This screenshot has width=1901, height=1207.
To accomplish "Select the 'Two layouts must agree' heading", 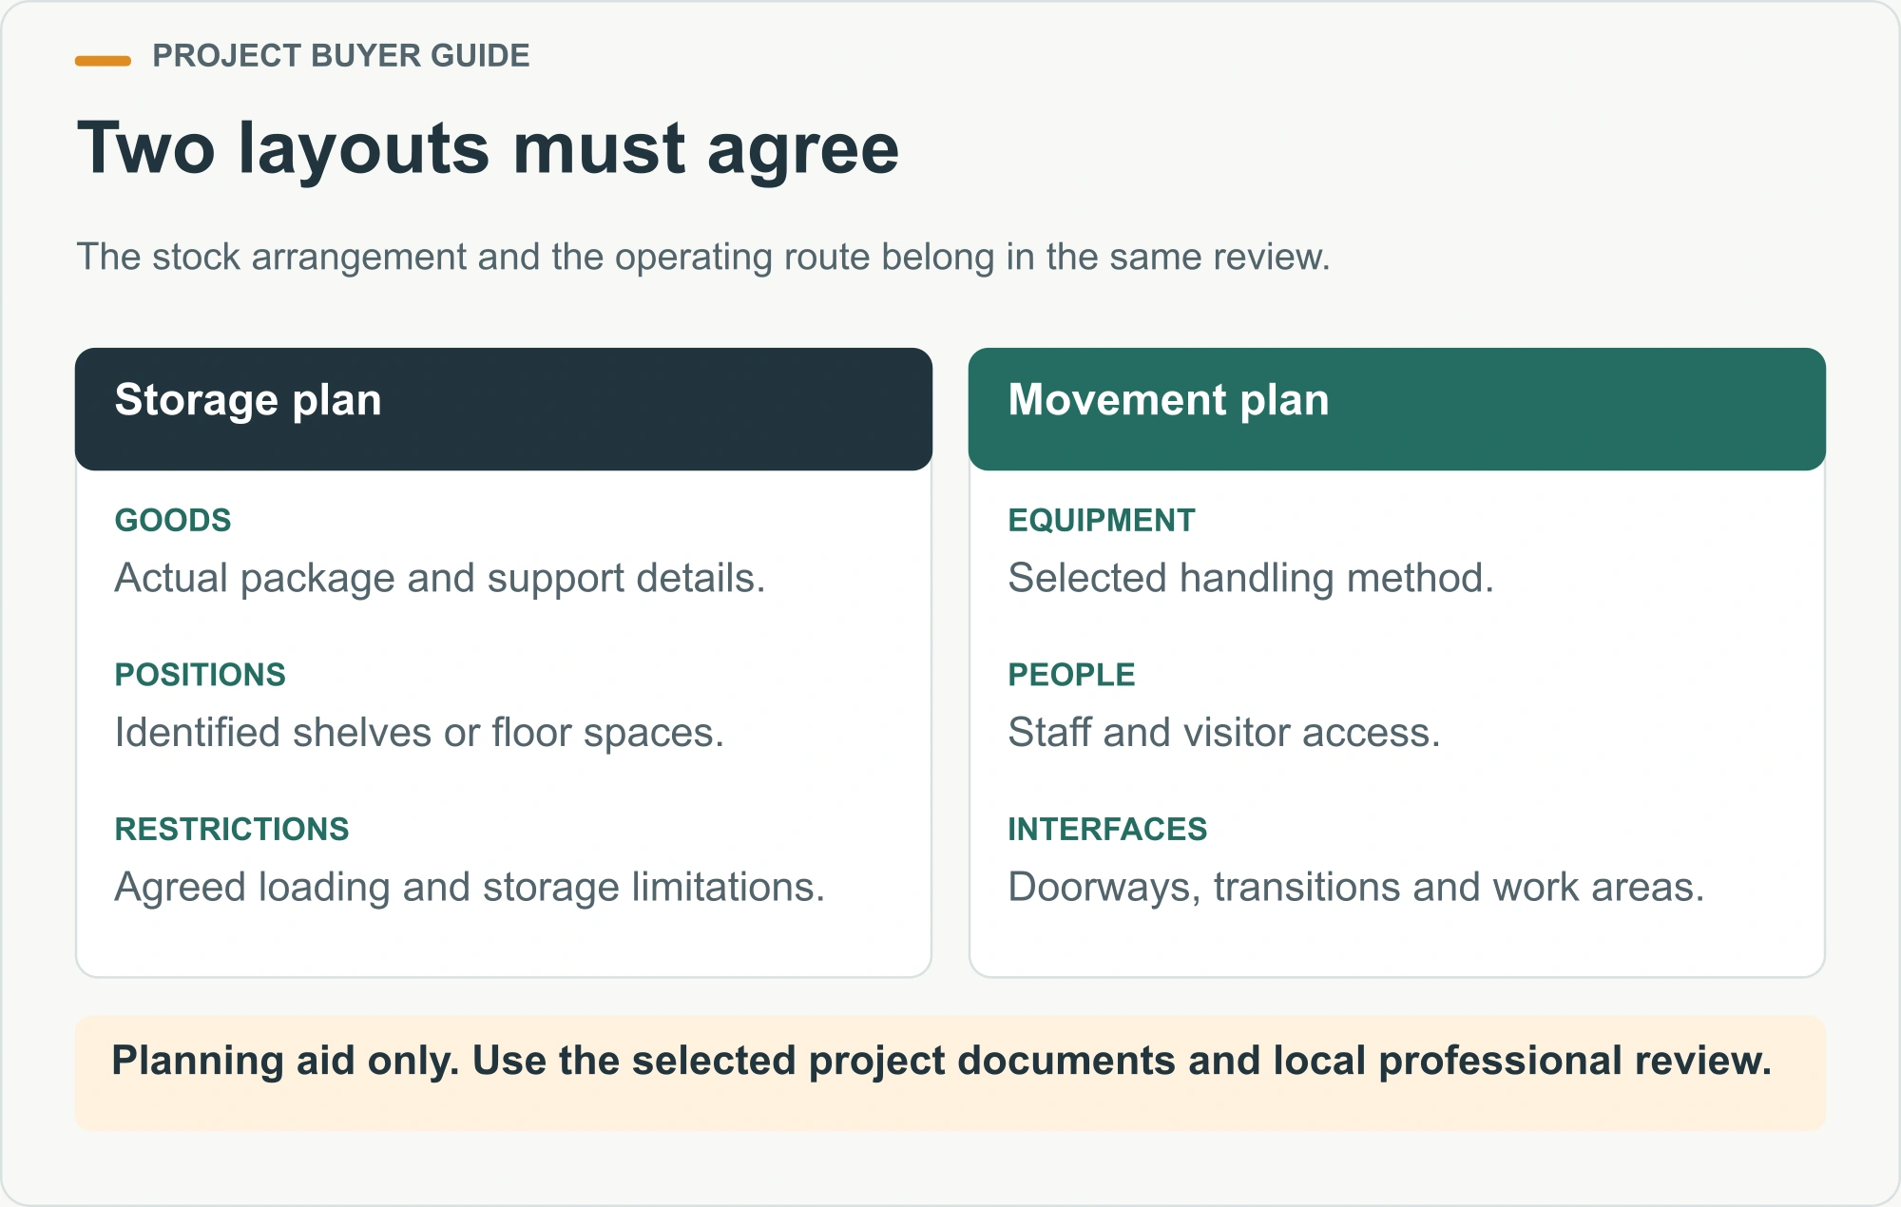I will point(488,148).
